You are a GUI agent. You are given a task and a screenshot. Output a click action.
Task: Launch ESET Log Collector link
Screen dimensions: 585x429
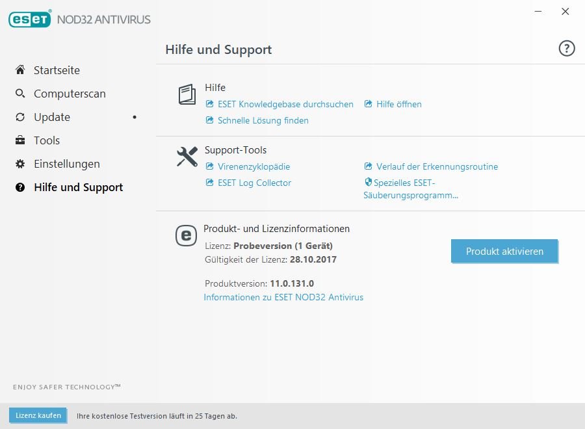pos(254,183)
